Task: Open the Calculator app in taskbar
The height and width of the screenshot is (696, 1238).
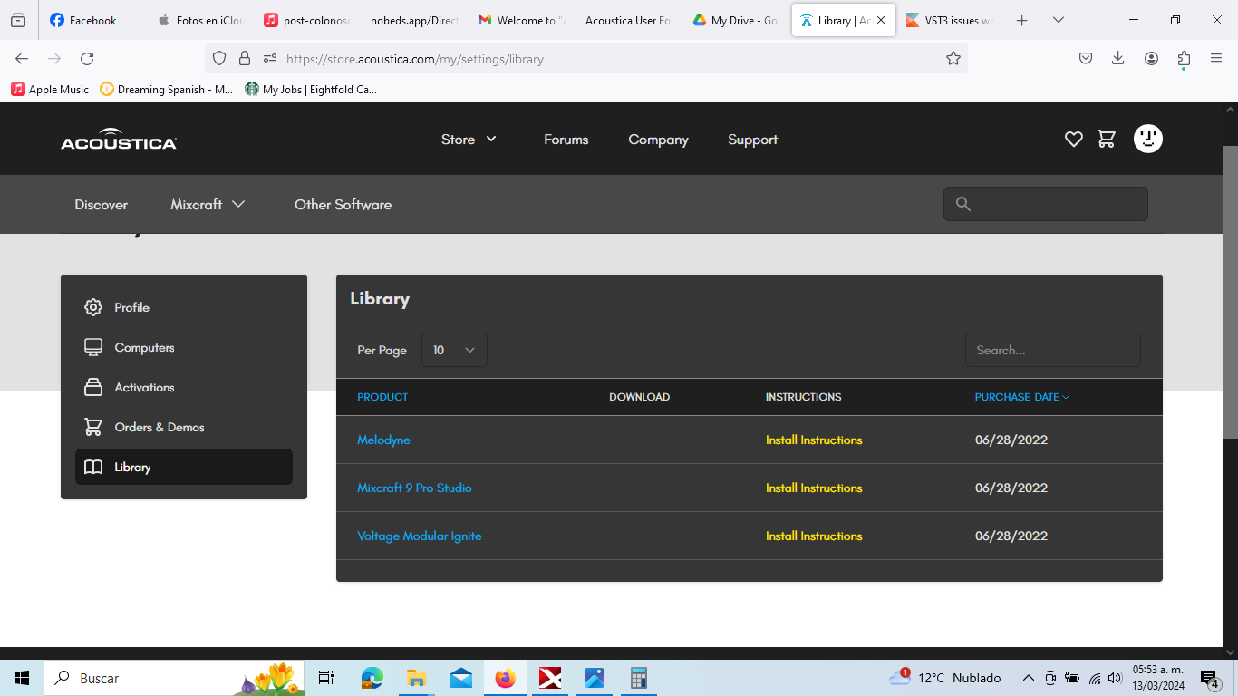Action: (x=639, y=678)
